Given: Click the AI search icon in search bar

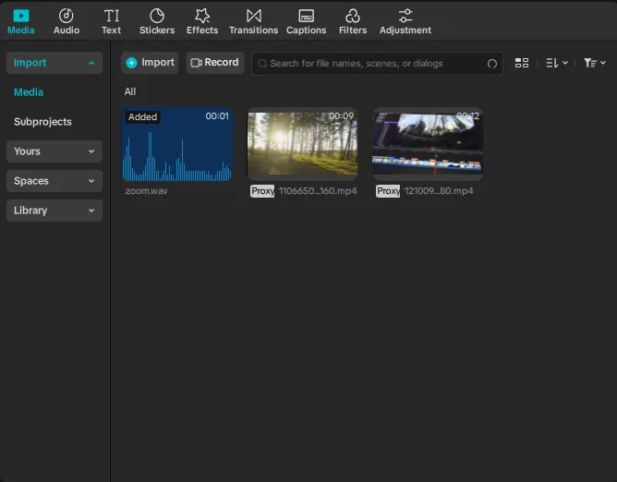Looking at the screenshot, I should tap(492, 64).
